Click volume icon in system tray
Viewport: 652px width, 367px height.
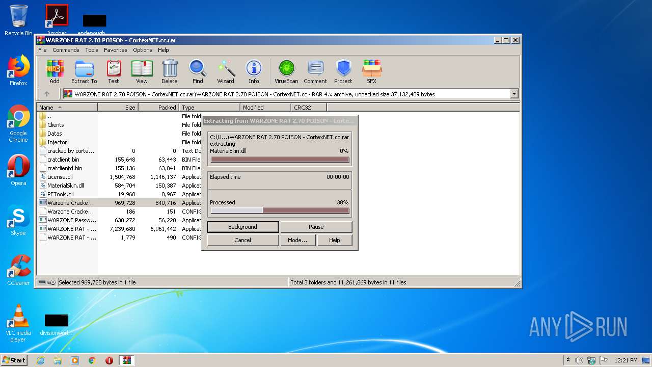point(579,360)
